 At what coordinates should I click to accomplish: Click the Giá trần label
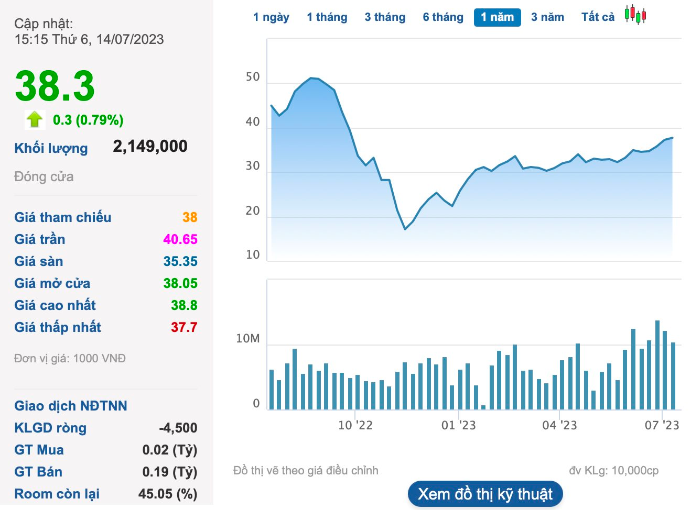40,239
